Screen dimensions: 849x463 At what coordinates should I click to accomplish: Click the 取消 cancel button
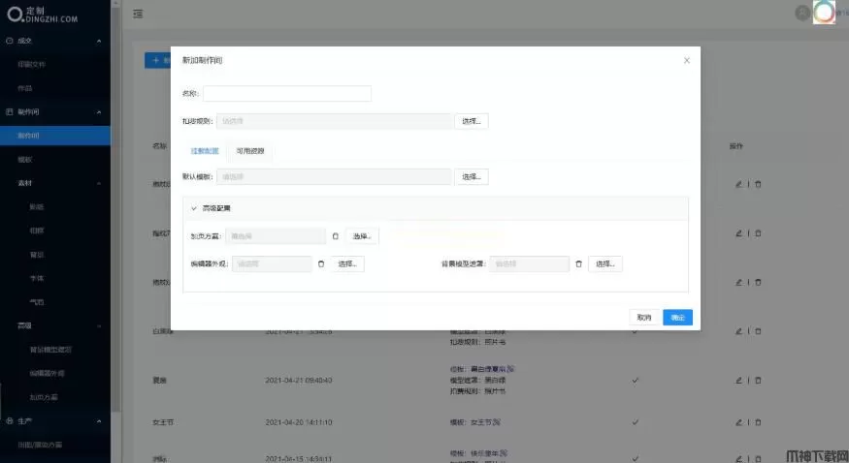[x=644, y=317]
